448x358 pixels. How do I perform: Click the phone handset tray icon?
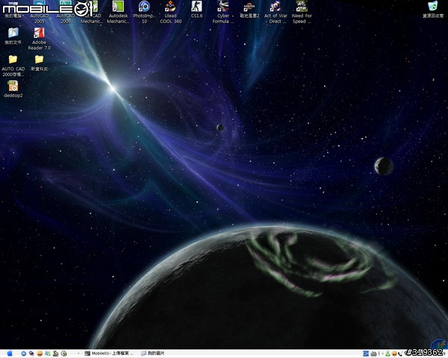[400, 354]
